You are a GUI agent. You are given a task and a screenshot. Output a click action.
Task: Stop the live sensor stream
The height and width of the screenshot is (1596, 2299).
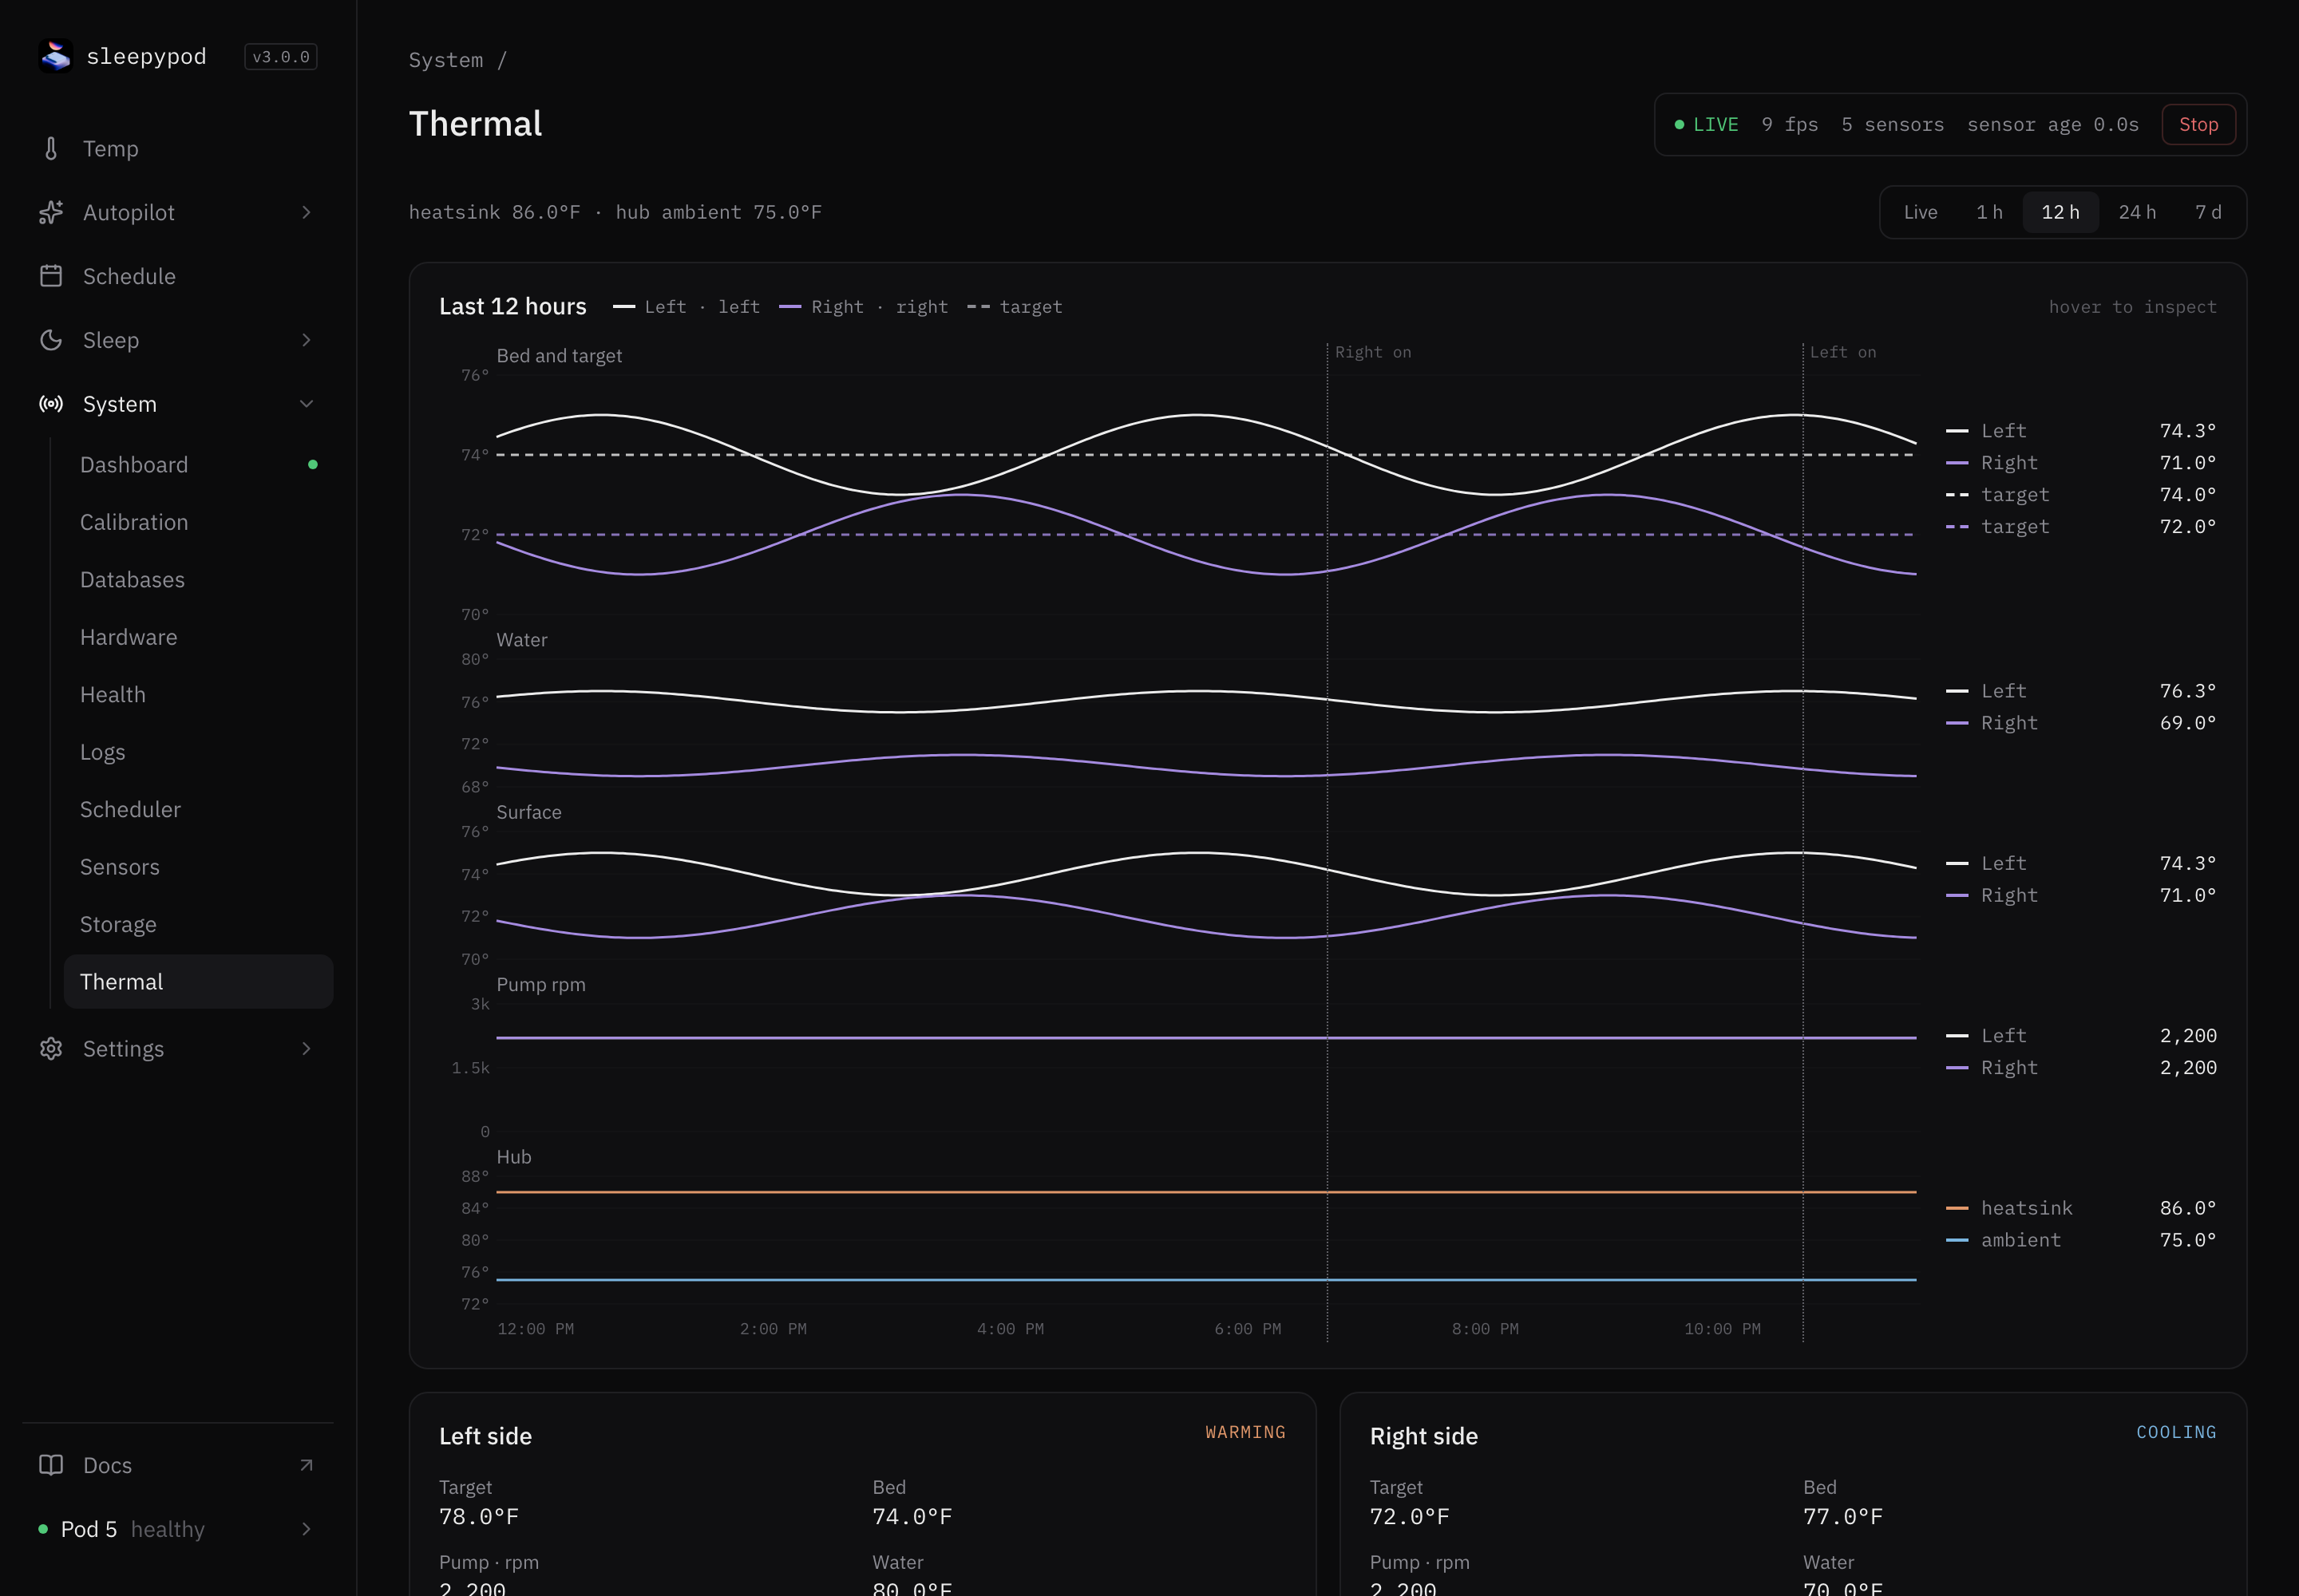(2198, 125)
